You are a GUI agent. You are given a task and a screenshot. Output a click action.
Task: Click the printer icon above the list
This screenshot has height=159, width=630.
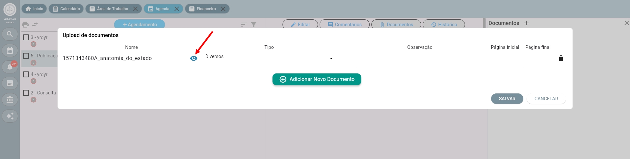coord(25,25)
